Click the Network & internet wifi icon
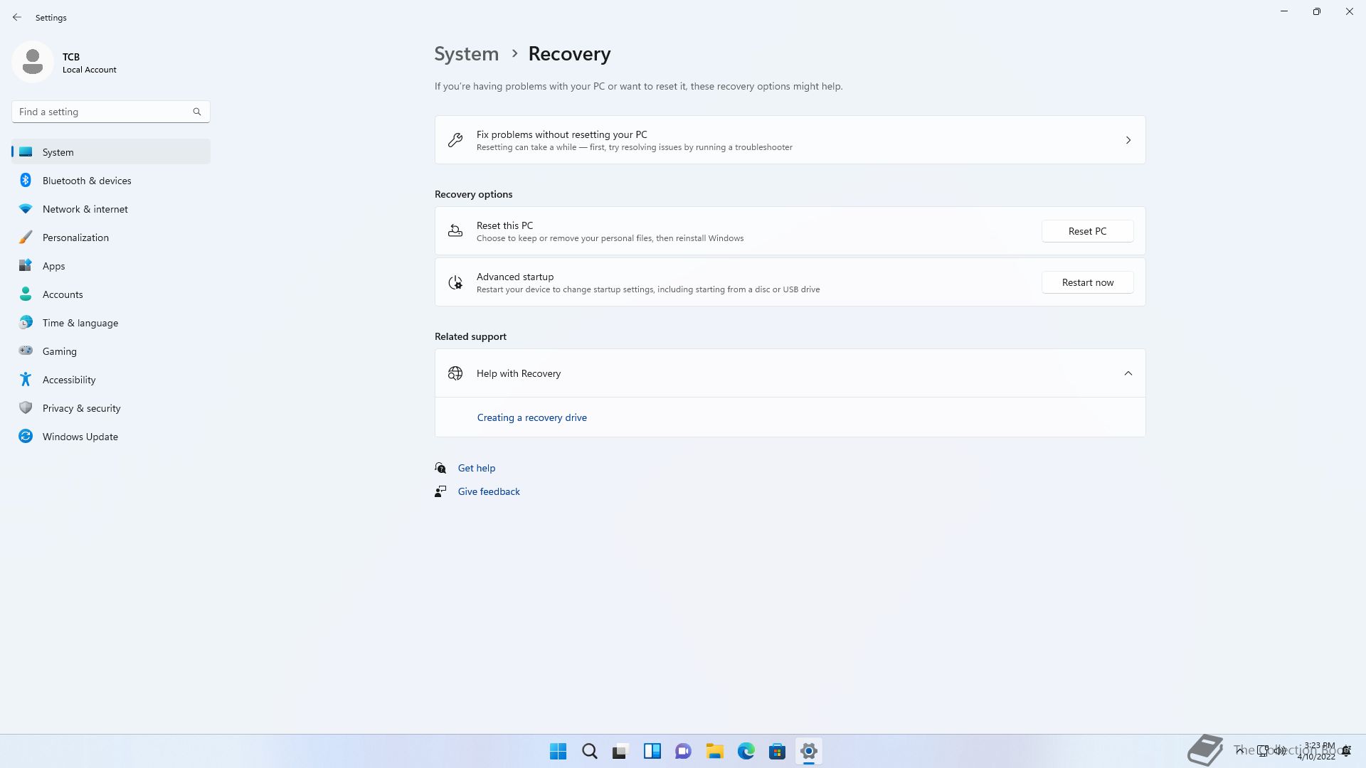Image resolution: width=1366 pixels, height=768 pixels. click(x=26, y=209)
